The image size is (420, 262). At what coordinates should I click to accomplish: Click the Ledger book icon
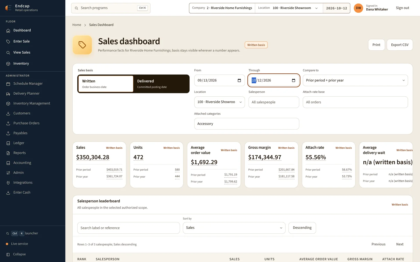coord(8,143)
